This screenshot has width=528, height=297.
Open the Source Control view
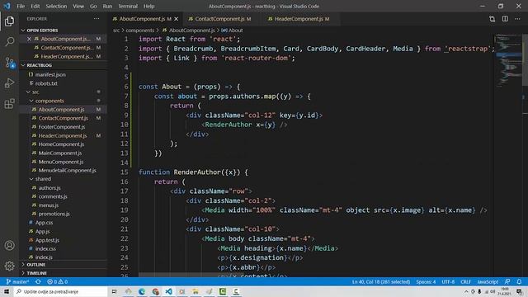tap(9, 63)
